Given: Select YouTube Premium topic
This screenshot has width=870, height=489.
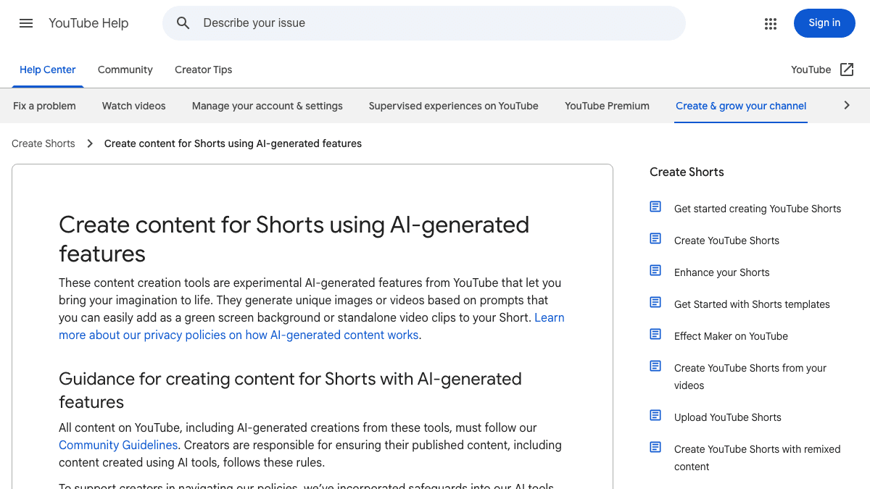Looking at the screenshot, I should [608, 106].
